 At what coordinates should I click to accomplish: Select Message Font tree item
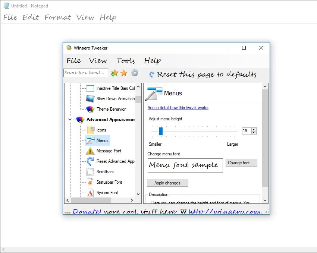coord(109,151)
